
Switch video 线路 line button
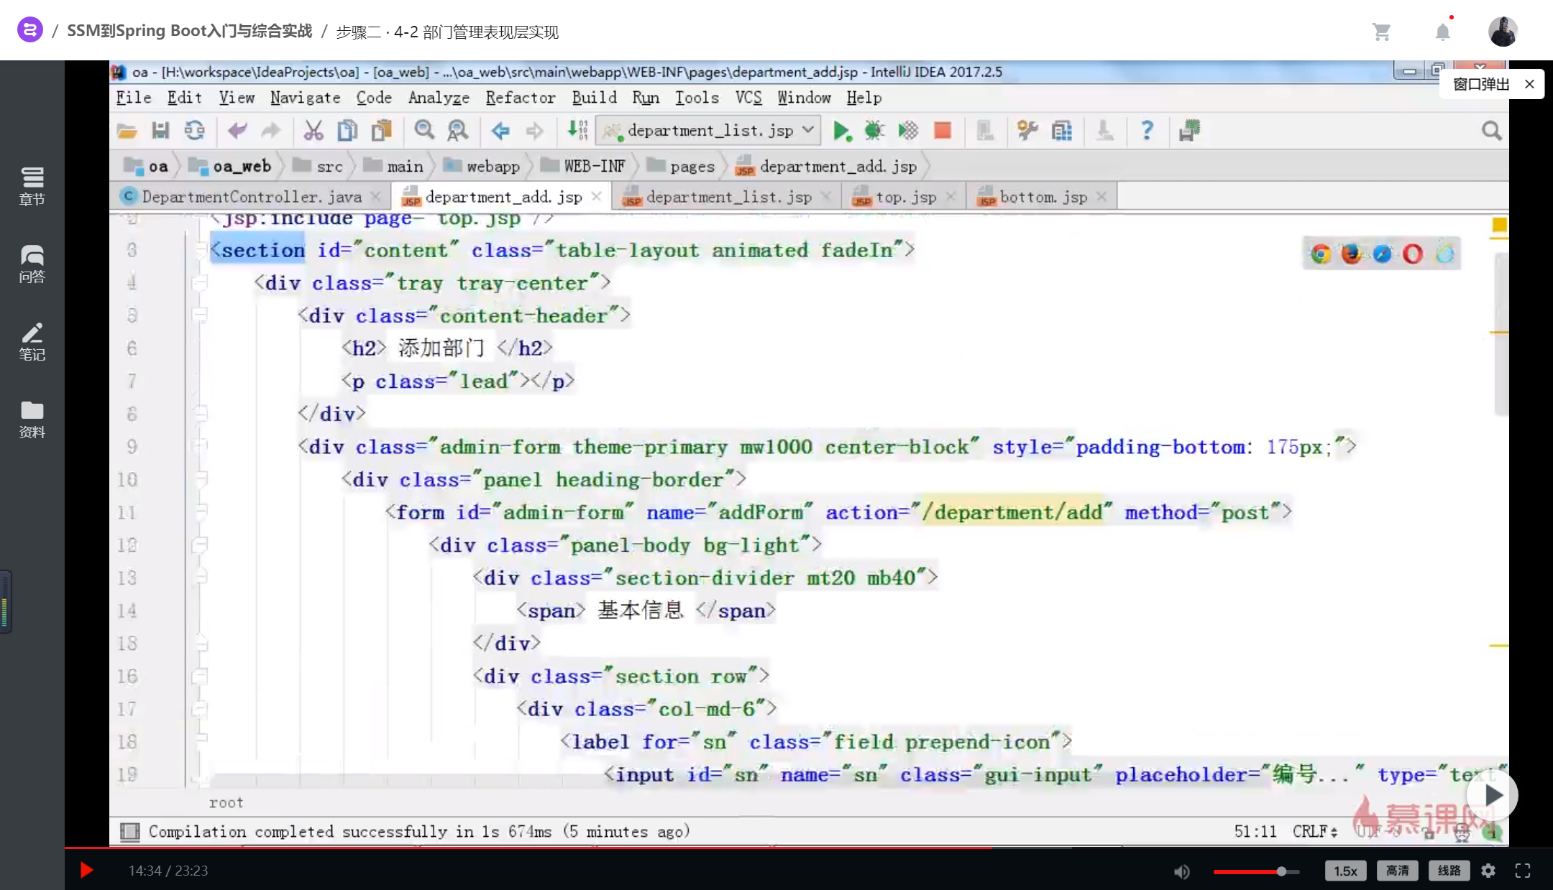point(1449,871)
